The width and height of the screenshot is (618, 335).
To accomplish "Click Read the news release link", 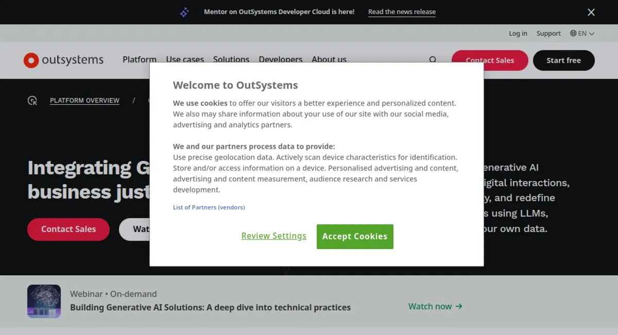I will pos(402,12).
